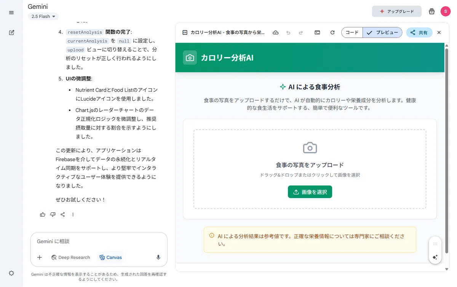457x287 pixels.
Task: Click the Gemini に相談 input field
Action: tap(99, 241)
